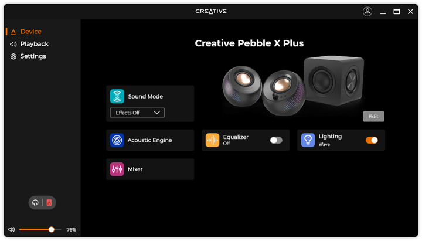Click the Lighting bulb icon
Screen dimensions: 422x241
[308, 140]
